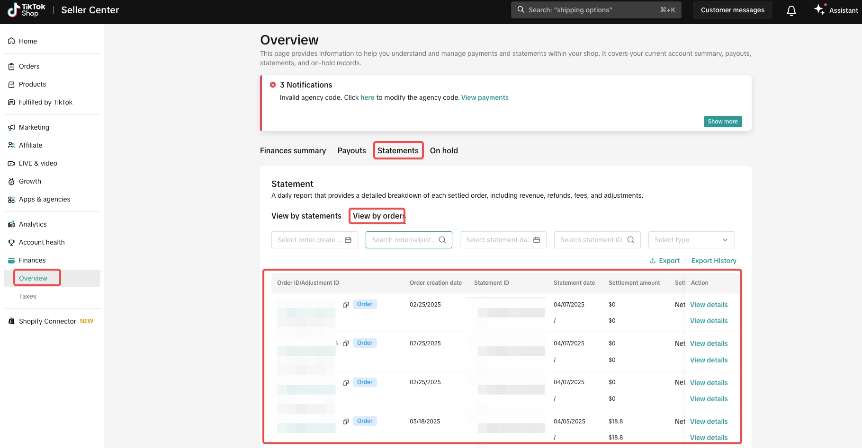
Task: Open Export History
Action: [x=714, y=261]
